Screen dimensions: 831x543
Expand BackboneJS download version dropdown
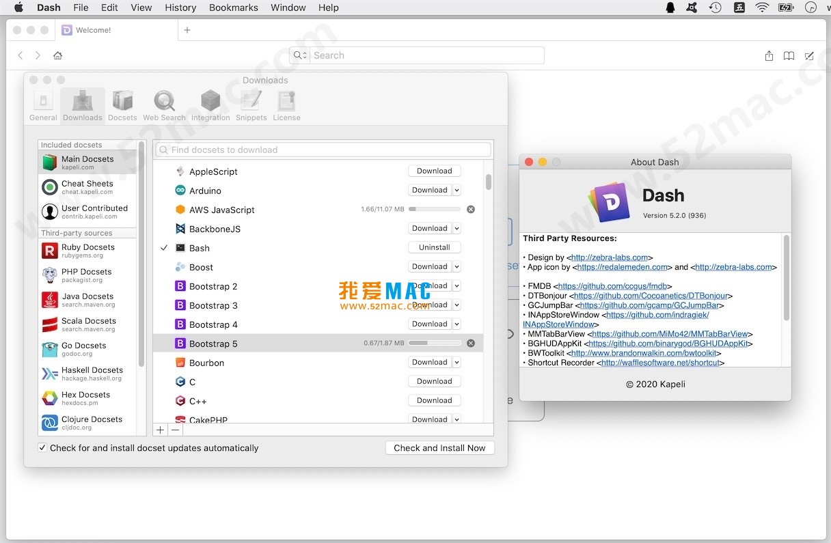click(457, 229)
